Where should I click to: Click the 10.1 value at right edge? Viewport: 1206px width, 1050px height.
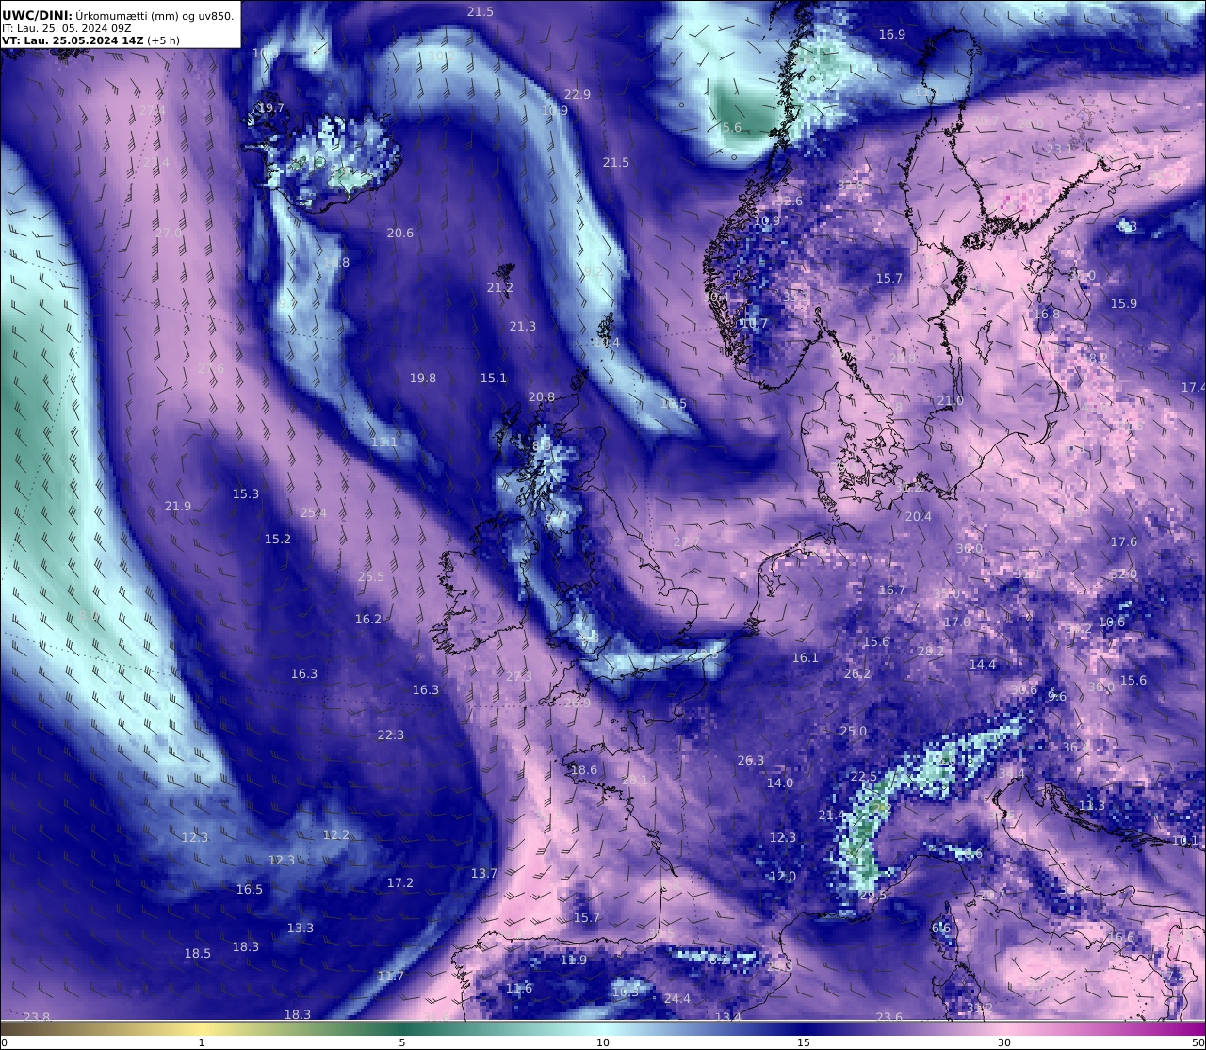(1185, 840)
